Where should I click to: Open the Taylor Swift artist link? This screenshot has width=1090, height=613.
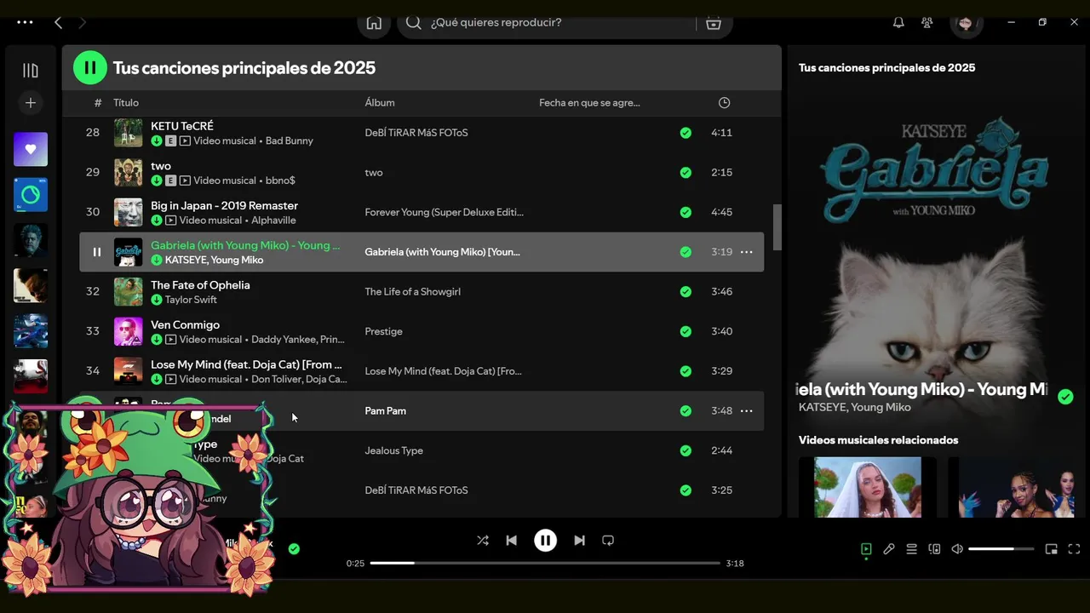coord(191,300)
